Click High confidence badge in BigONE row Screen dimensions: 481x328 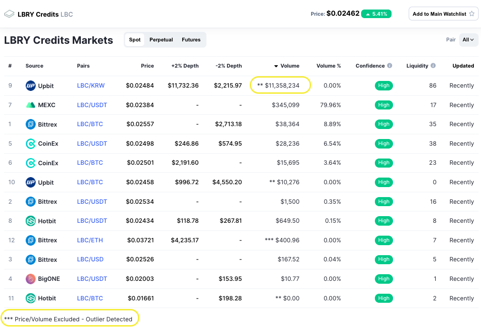click(x=384, y=279)
